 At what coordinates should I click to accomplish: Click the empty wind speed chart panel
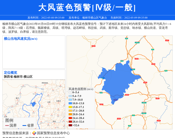tap(34, 52)
